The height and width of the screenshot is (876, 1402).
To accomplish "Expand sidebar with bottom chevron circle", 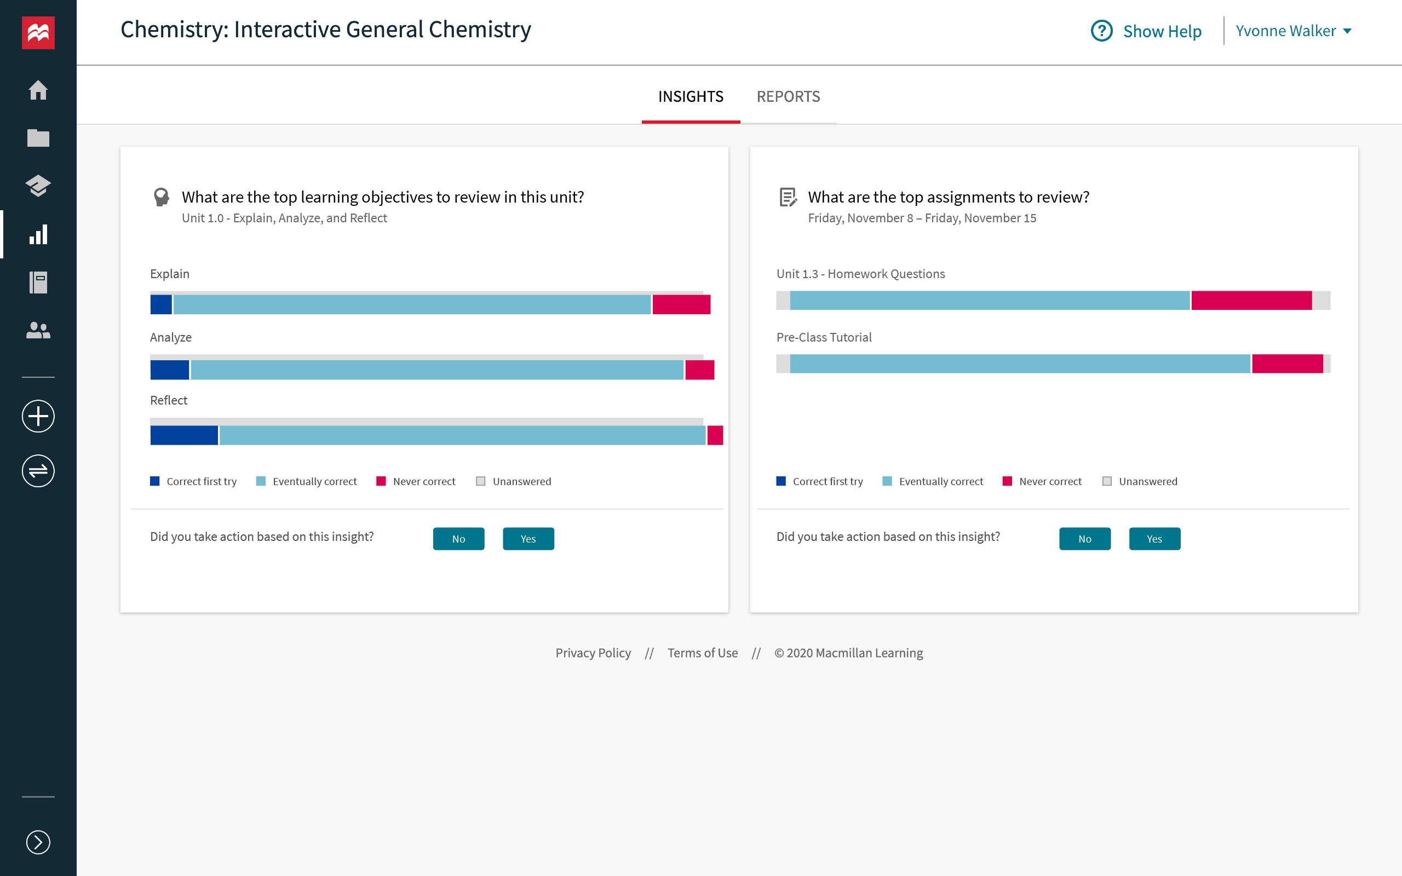I will (x=38, y=842).
